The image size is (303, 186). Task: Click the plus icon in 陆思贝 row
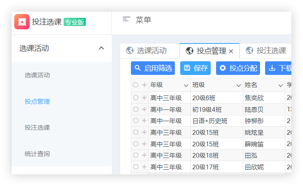[144, 109]
